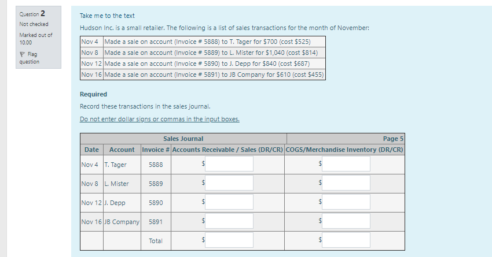This screenshot has height=257, width=492.
Task: Click the J. Depp Accounts Receivable input box
Action: click(x=229, y=202)
